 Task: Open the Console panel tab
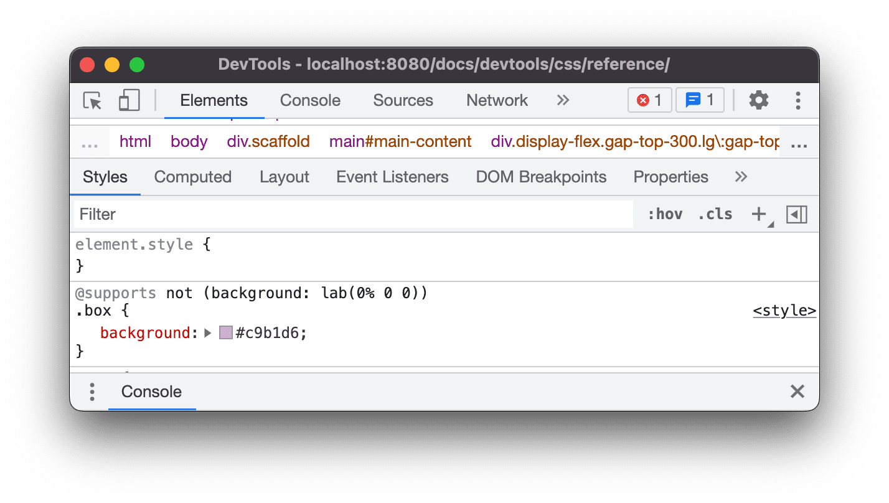click(x=310, y=100)
